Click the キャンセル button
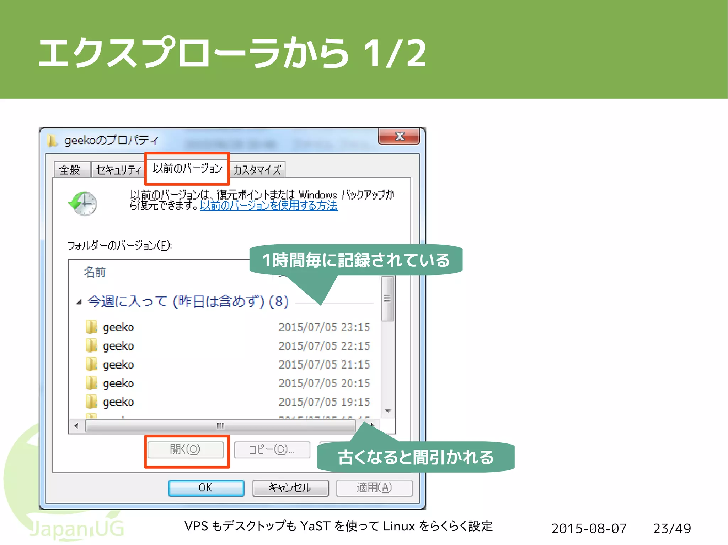Screen dimensions: 728x545 point(290,488)
